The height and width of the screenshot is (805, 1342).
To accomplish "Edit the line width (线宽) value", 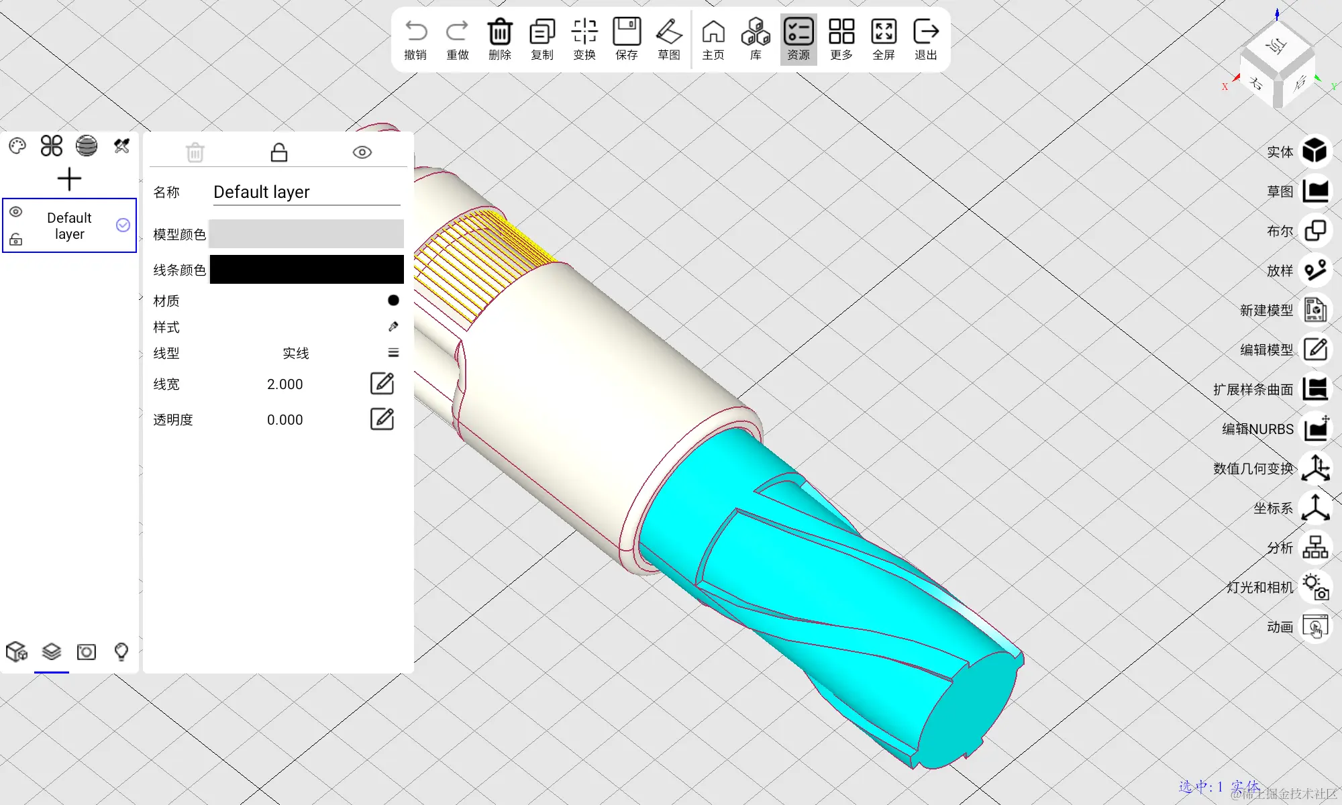I will pos(382,384).
